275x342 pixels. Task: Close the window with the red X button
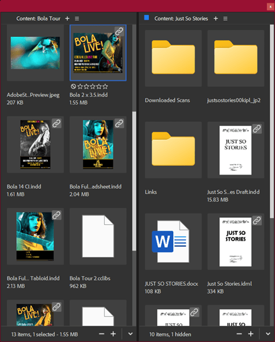coord(270,7)
